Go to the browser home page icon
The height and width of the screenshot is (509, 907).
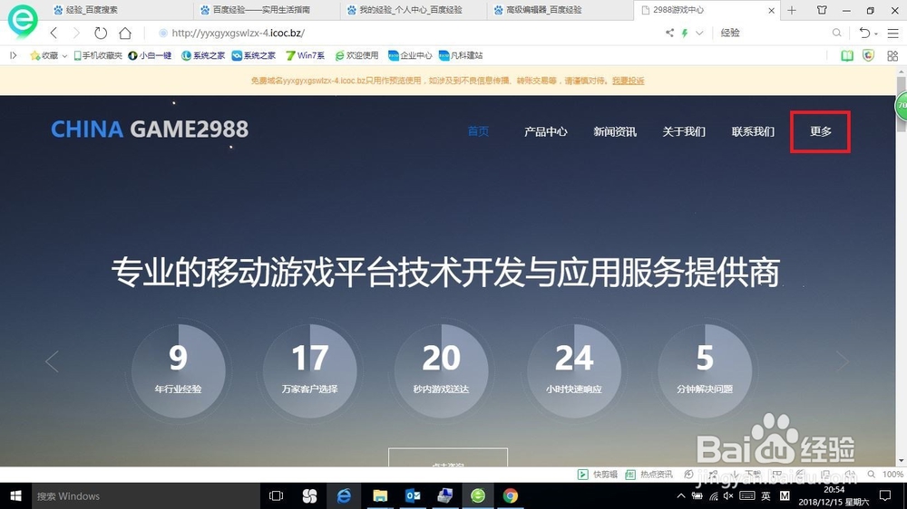pos(125,33)
